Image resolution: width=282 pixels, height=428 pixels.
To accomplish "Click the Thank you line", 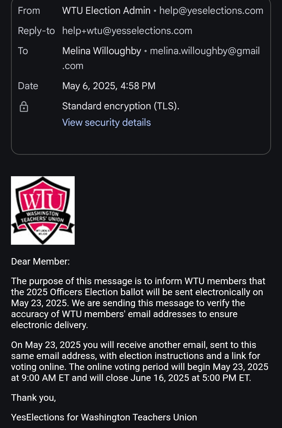I will click(x=33, y=398).
